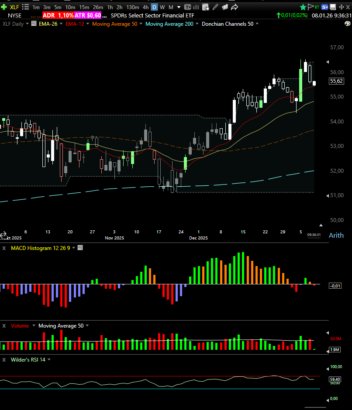Image resolution: width=352 pixels, height=410 pixels.
Task: Select the 15m timeframe
Action: [84, 7]
